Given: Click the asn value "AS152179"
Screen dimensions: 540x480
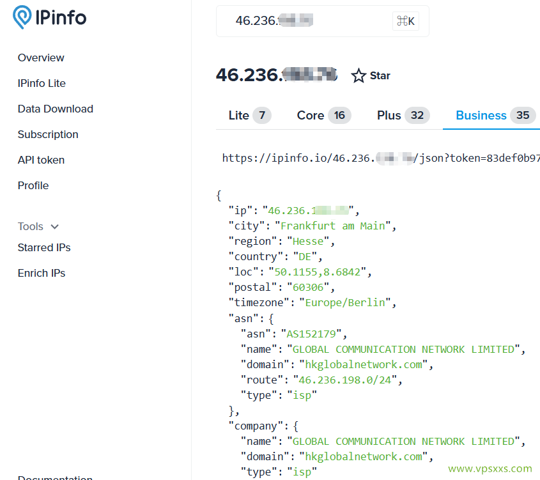Looking at the screenshot, I should click(311, 334).
